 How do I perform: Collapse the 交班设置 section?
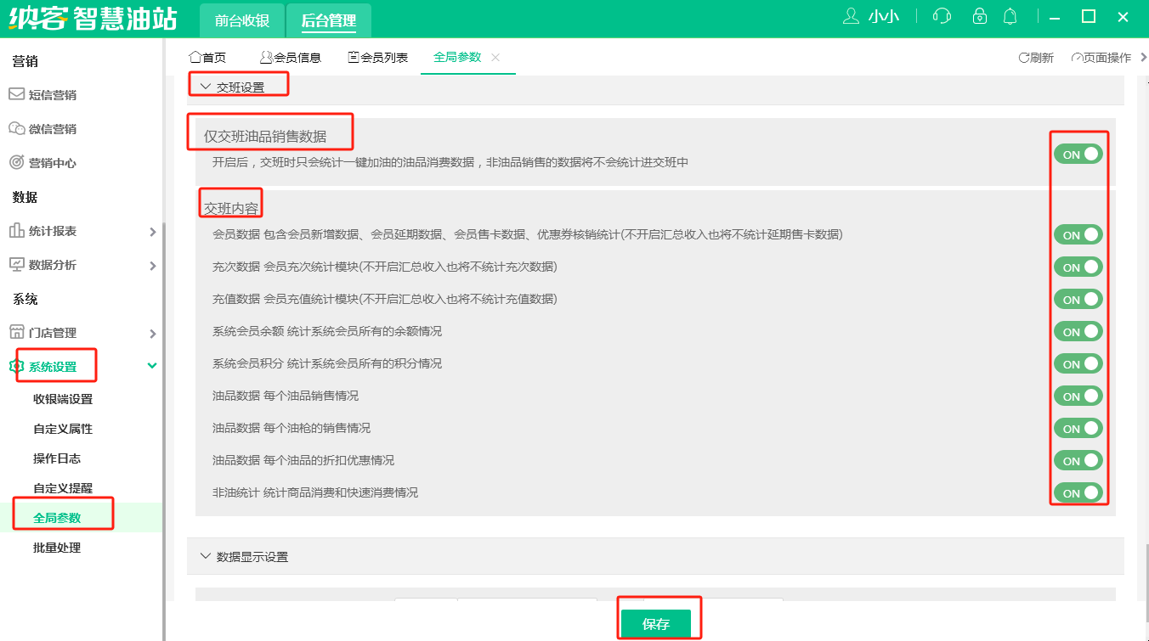pos(206,87)
